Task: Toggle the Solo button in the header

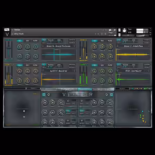Action: pyautogui.click(x=120, y=30)
